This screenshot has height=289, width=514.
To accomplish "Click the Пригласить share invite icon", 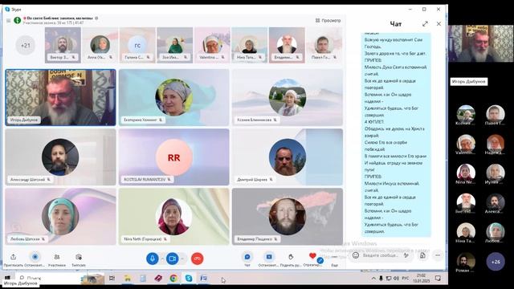I will point(13,257).
